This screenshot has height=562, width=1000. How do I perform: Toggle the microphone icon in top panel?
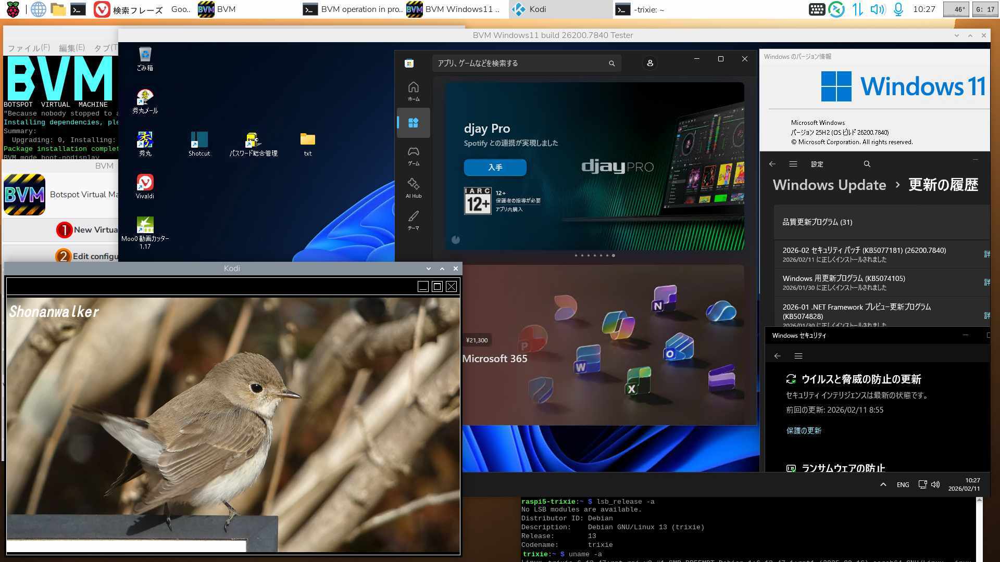click(x=898, y=9)
